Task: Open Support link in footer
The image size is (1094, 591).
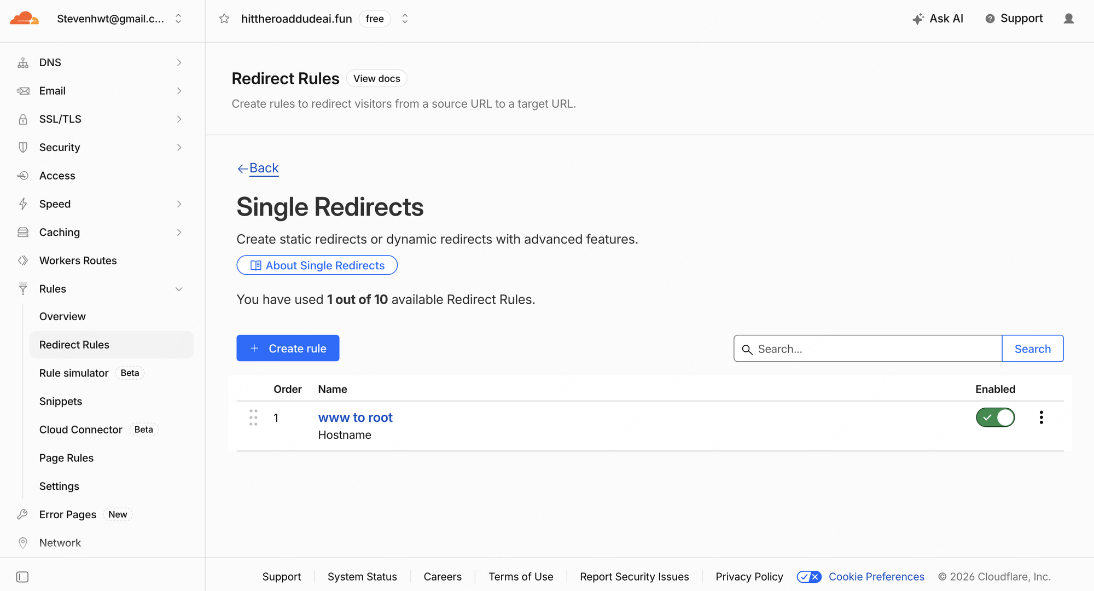Action: (282, 577)
